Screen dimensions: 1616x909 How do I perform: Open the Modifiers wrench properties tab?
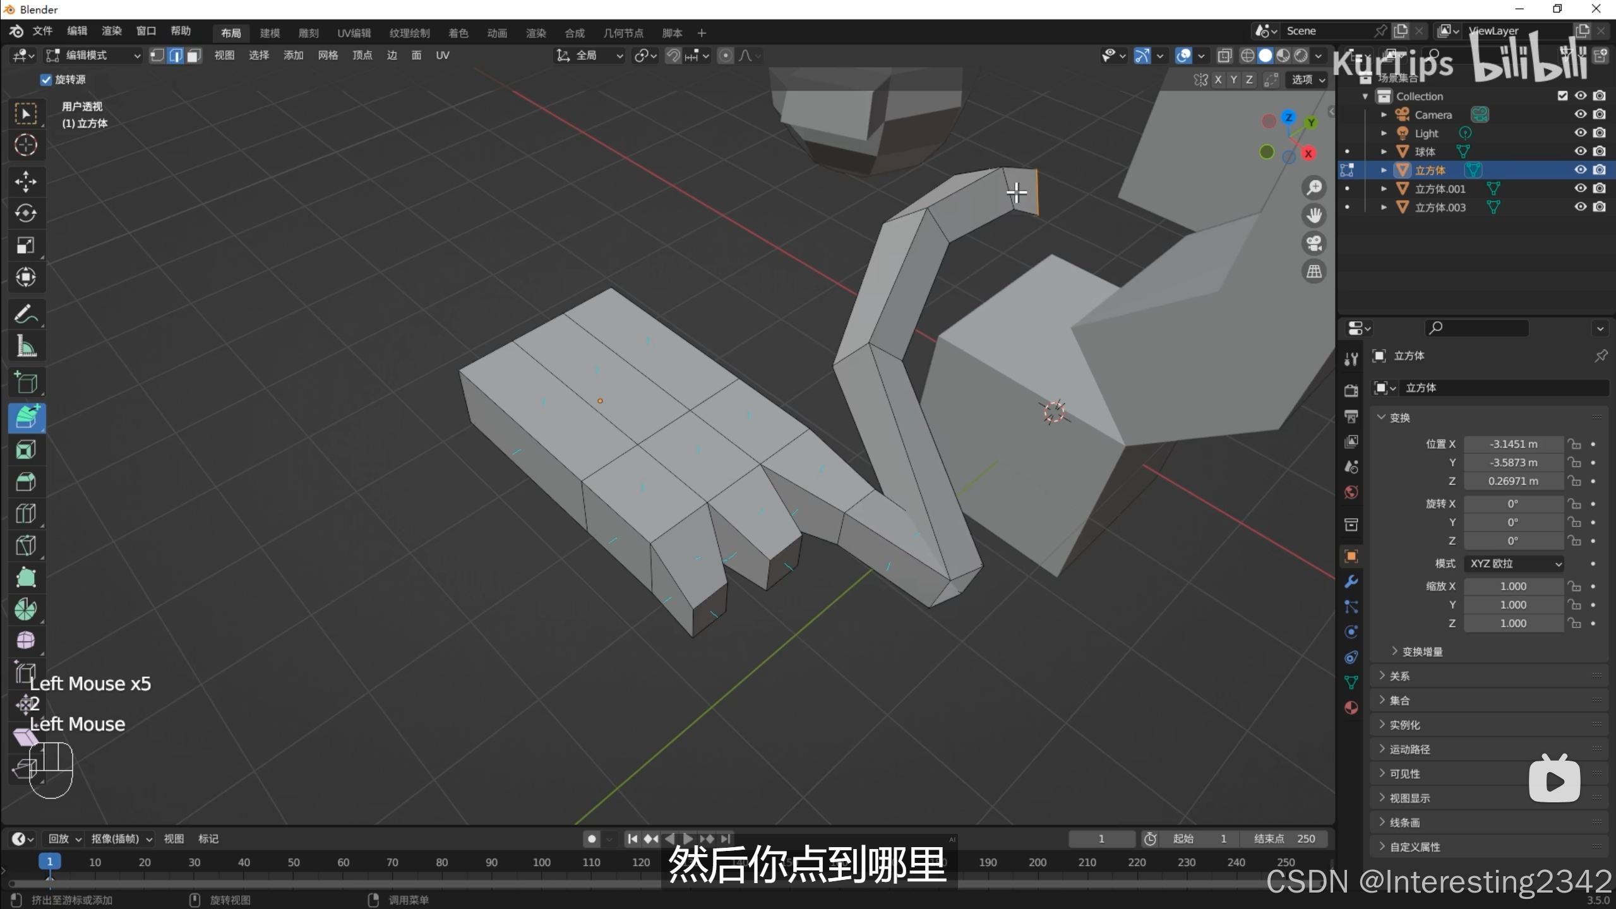[x=1351, y=581]
